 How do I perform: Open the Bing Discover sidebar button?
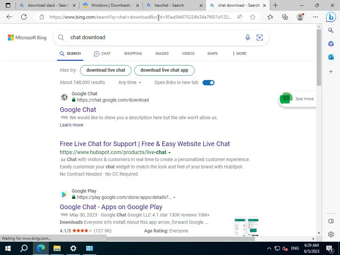331,17
